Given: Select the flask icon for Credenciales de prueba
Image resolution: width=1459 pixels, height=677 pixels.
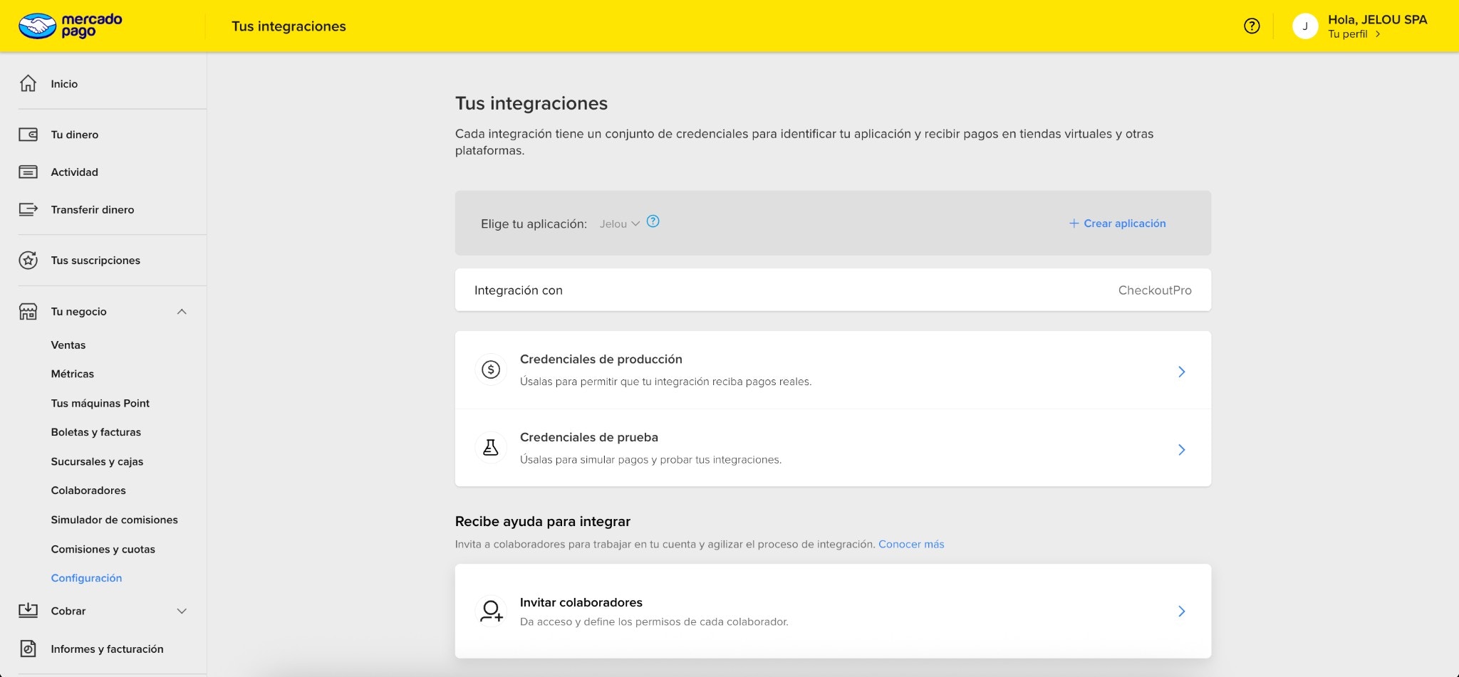Looking at the screenshot, I should [x=490, y=447].
